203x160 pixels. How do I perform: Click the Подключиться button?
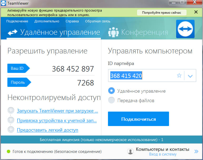tap(138, 119)
